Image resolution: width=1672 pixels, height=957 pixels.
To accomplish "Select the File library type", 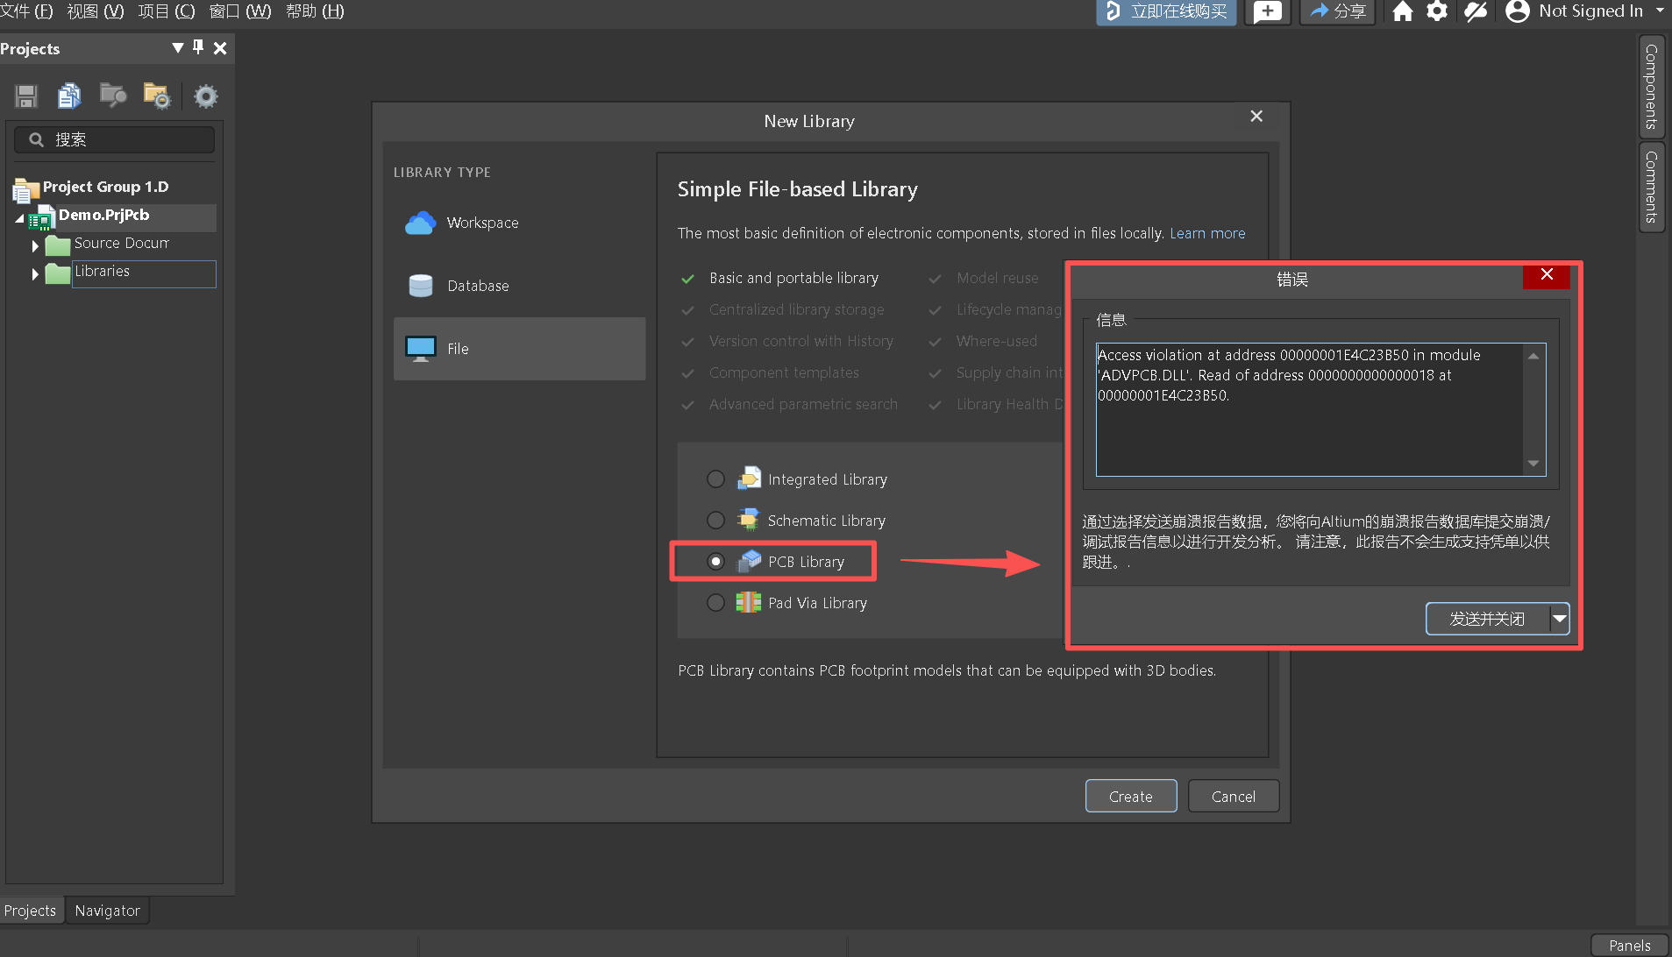I will [519, 349].
